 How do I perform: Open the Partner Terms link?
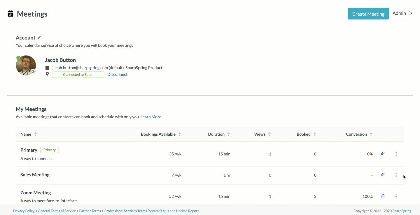(x=90, y=211)
